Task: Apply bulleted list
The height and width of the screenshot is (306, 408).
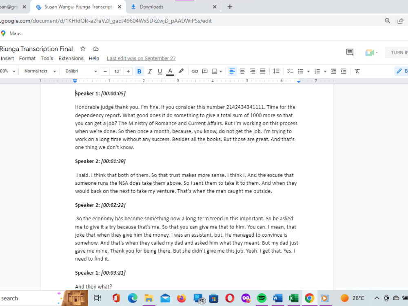Action: click(x=301, y=71)
